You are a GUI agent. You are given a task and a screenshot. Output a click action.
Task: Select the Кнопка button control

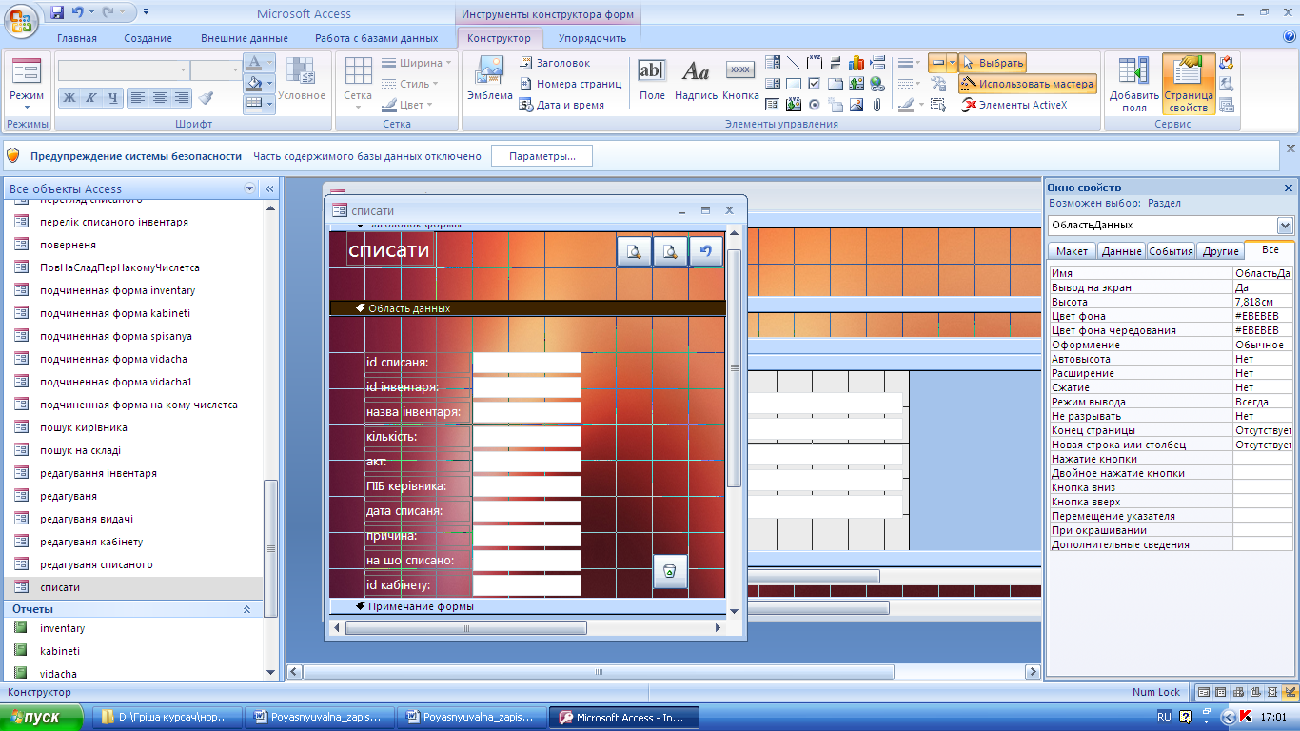pos(740,79)
